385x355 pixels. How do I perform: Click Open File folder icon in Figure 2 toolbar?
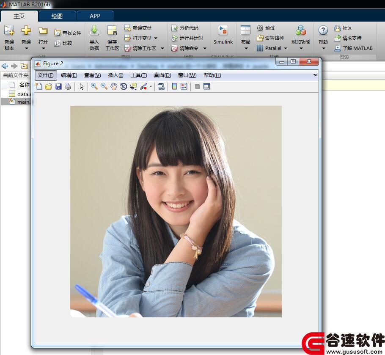[x=49, y=86]
